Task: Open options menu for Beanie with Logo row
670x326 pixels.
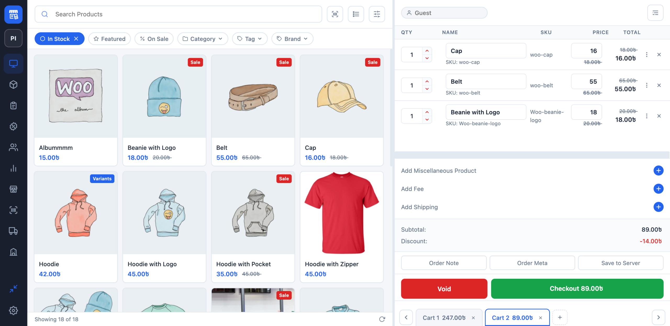Action: point(646,116)
